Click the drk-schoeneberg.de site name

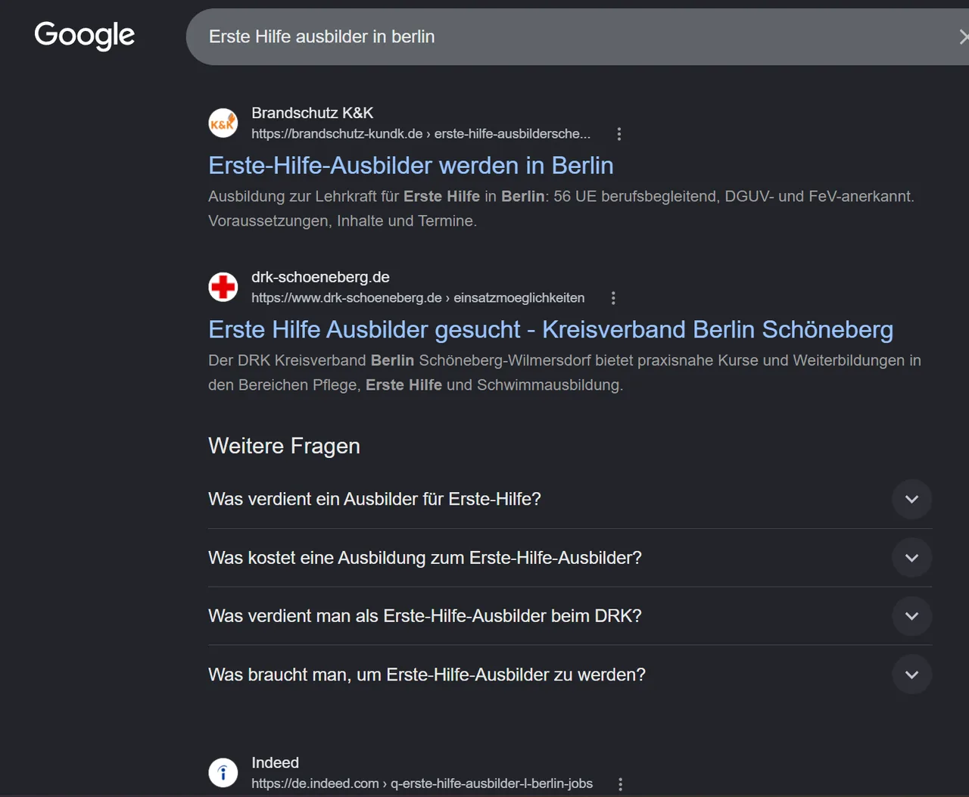coord(320,277)
